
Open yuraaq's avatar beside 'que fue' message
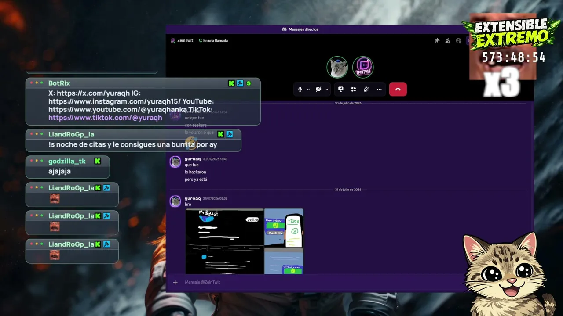(175, 162)
